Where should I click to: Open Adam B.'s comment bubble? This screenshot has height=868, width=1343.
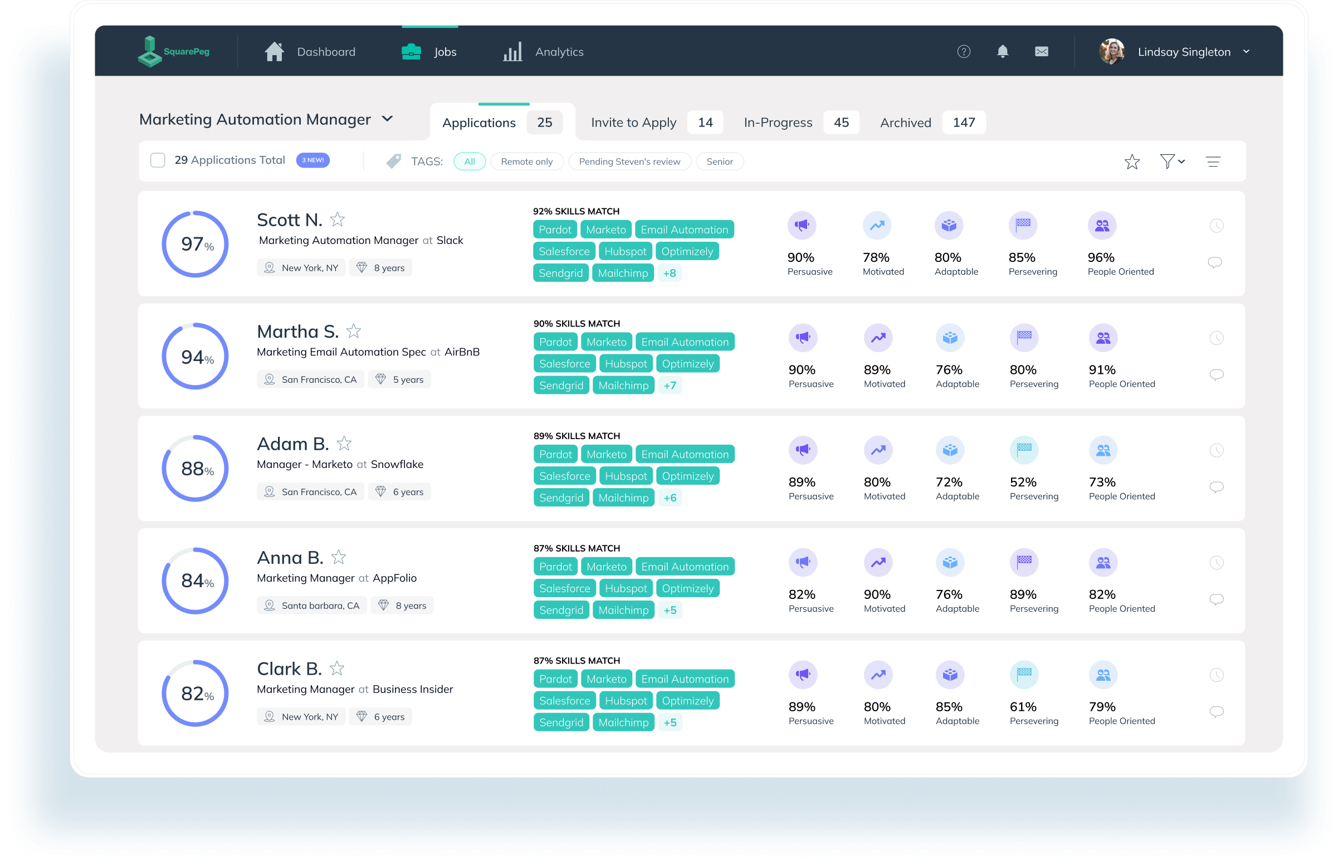pyautogui.click(x=1216, y=487)
